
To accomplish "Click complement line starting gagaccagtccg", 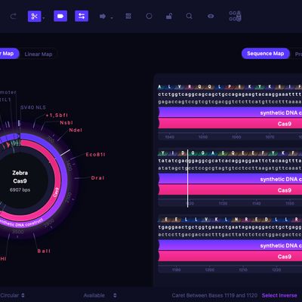I will click(230, 102).
